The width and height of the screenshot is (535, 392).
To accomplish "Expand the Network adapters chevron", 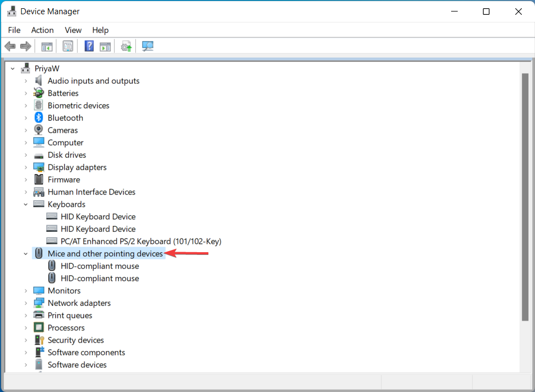I will pos(26,303).
